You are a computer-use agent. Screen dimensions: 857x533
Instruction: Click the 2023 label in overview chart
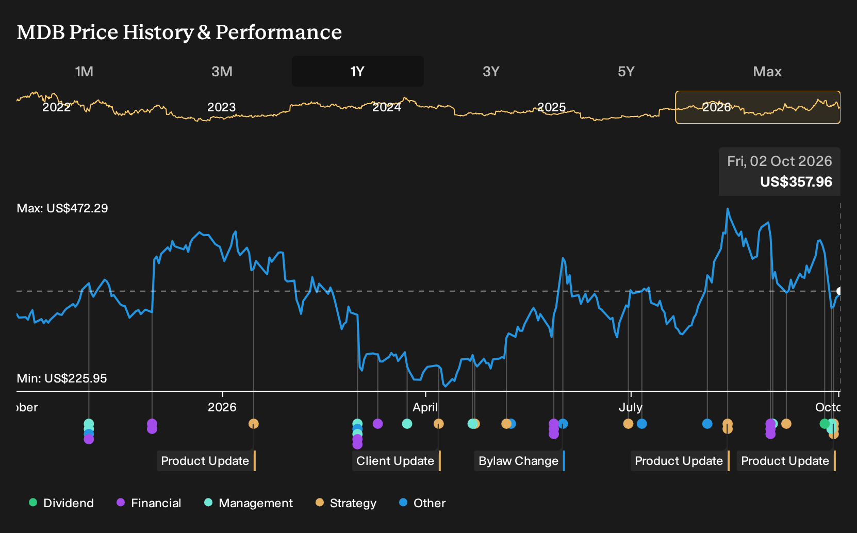pos(221,107)
